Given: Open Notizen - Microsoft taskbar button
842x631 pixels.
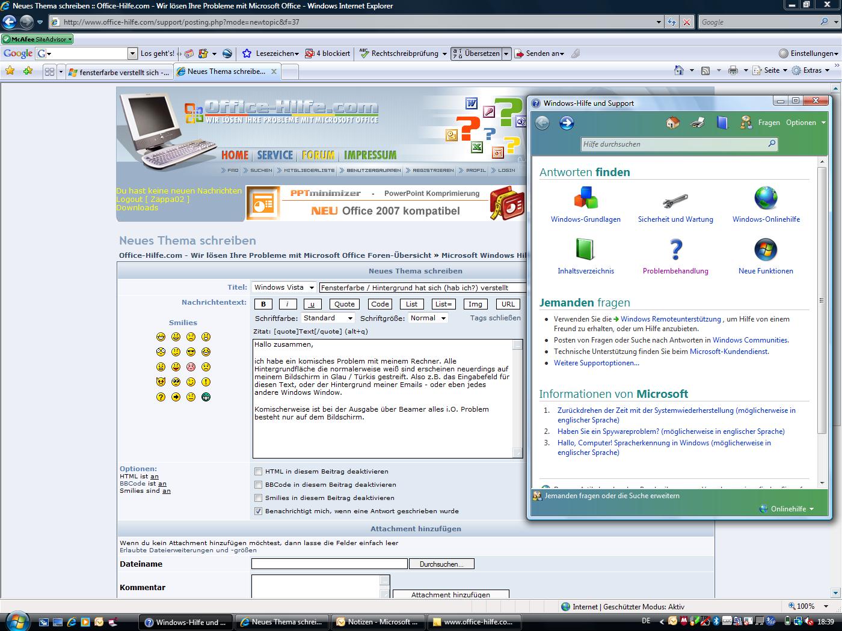Looking at the screenshot, I should (x=378, y=622).
